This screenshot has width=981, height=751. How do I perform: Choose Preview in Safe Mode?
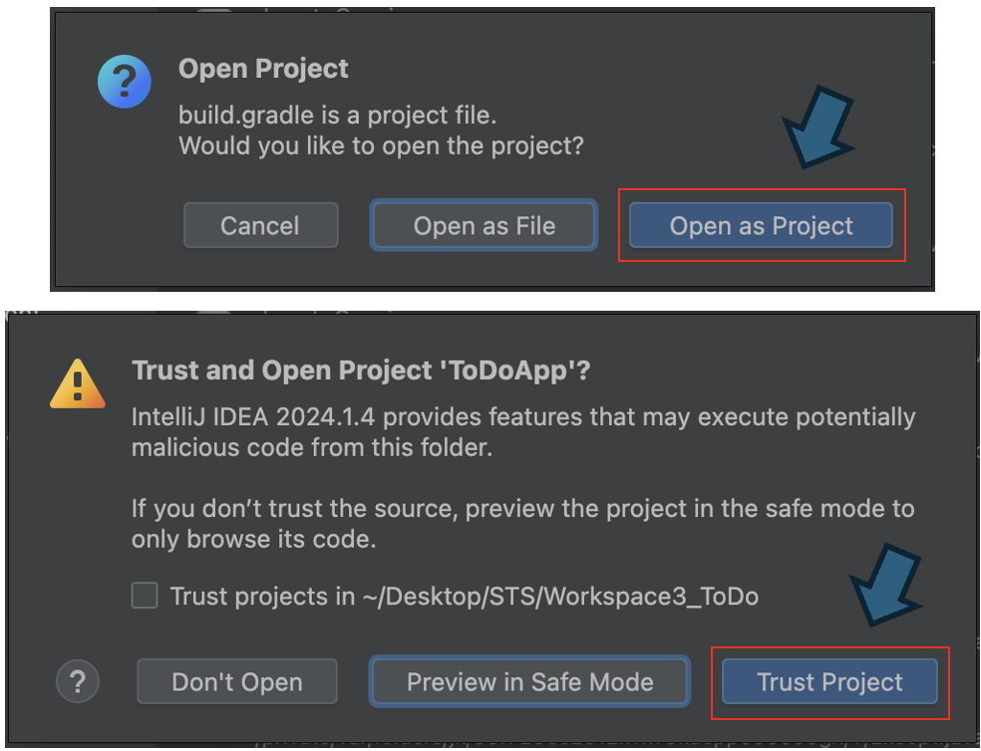[529, 681]
